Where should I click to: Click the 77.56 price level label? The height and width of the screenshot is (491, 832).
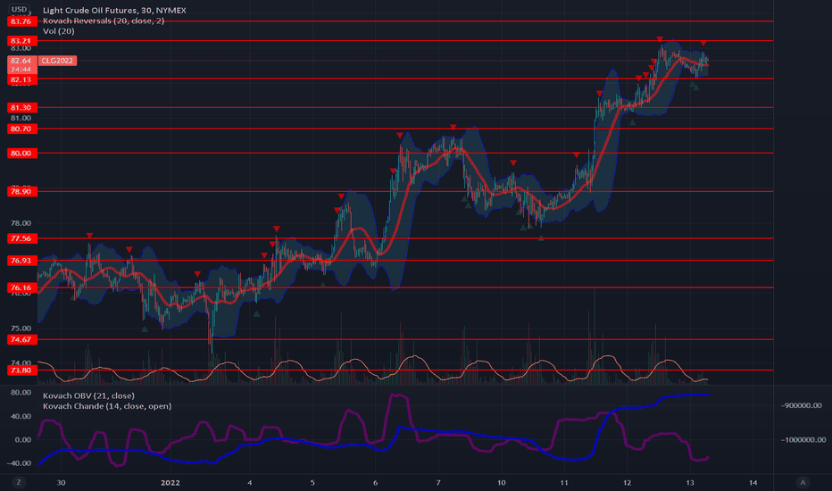click(22, 238)
